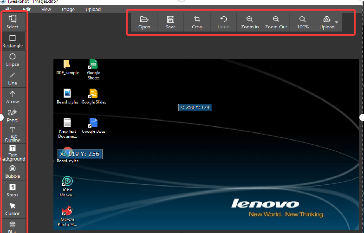Open the View menu

[46, 9]
